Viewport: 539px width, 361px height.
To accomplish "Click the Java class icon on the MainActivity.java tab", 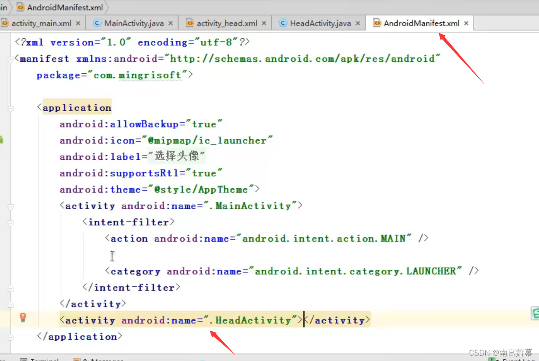I will tap(97, 23).
